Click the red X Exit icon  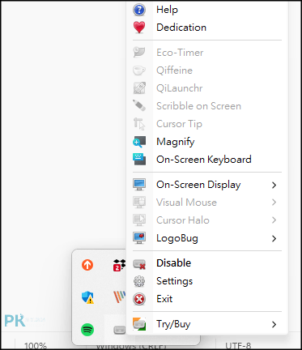(139, 299)
